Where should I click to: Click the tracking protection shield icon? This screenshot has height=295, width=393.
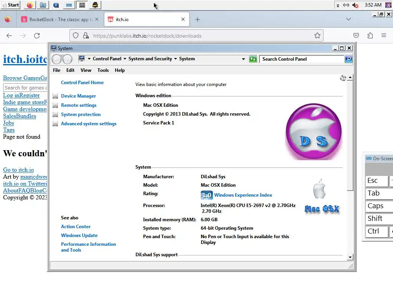tap(76, 36)
